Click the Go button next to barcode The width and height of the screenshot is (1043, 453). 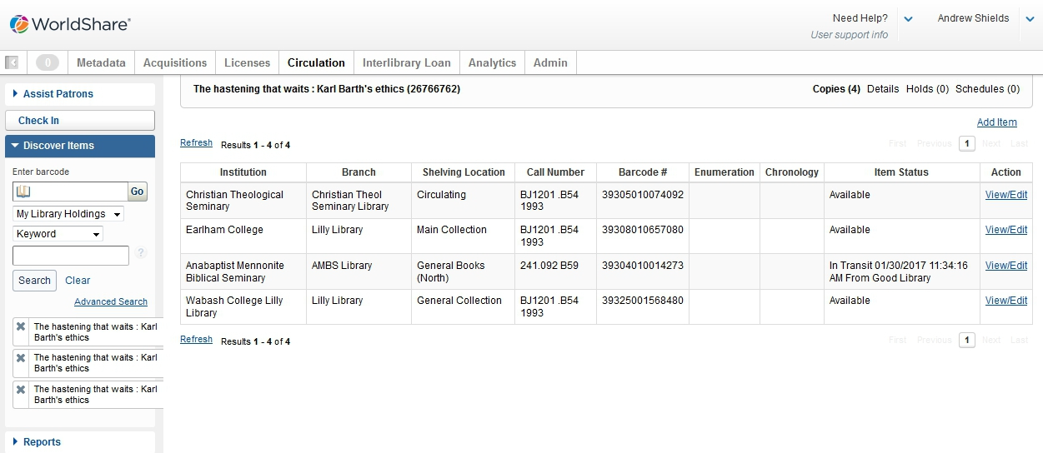pos(138,192)
